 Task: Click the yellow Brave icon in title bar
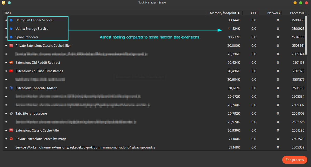(x=3, y=3)
